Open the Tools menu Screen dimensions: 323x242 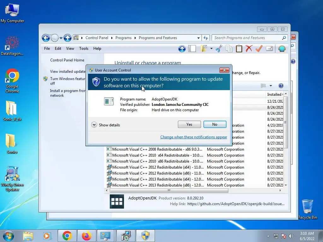[x=84, y=49]
